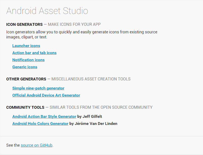Open the Action bar and tab icons generator

tap(34, 53)
